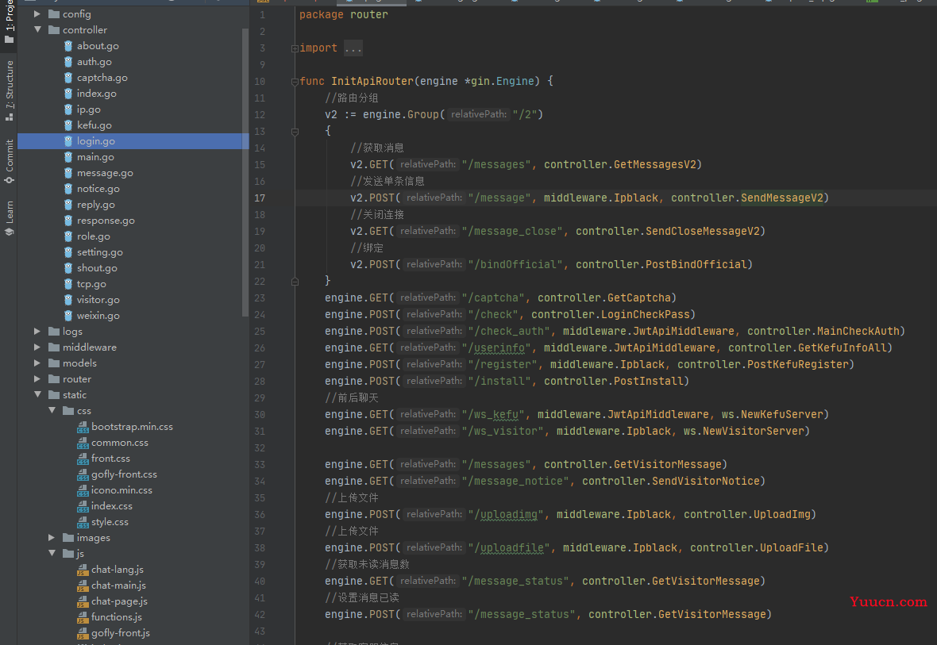Screen dimensions: 937x645
Task: Collapse the static folder
Action: [x=37, y=394]
